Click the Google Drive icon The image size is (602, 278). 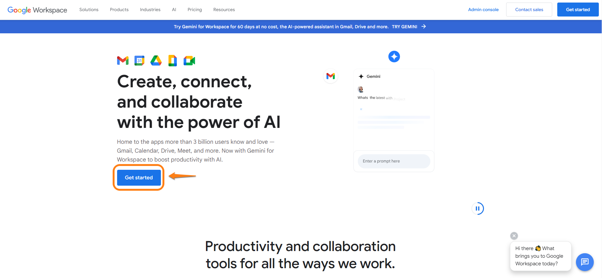click(x=156, y=60)
